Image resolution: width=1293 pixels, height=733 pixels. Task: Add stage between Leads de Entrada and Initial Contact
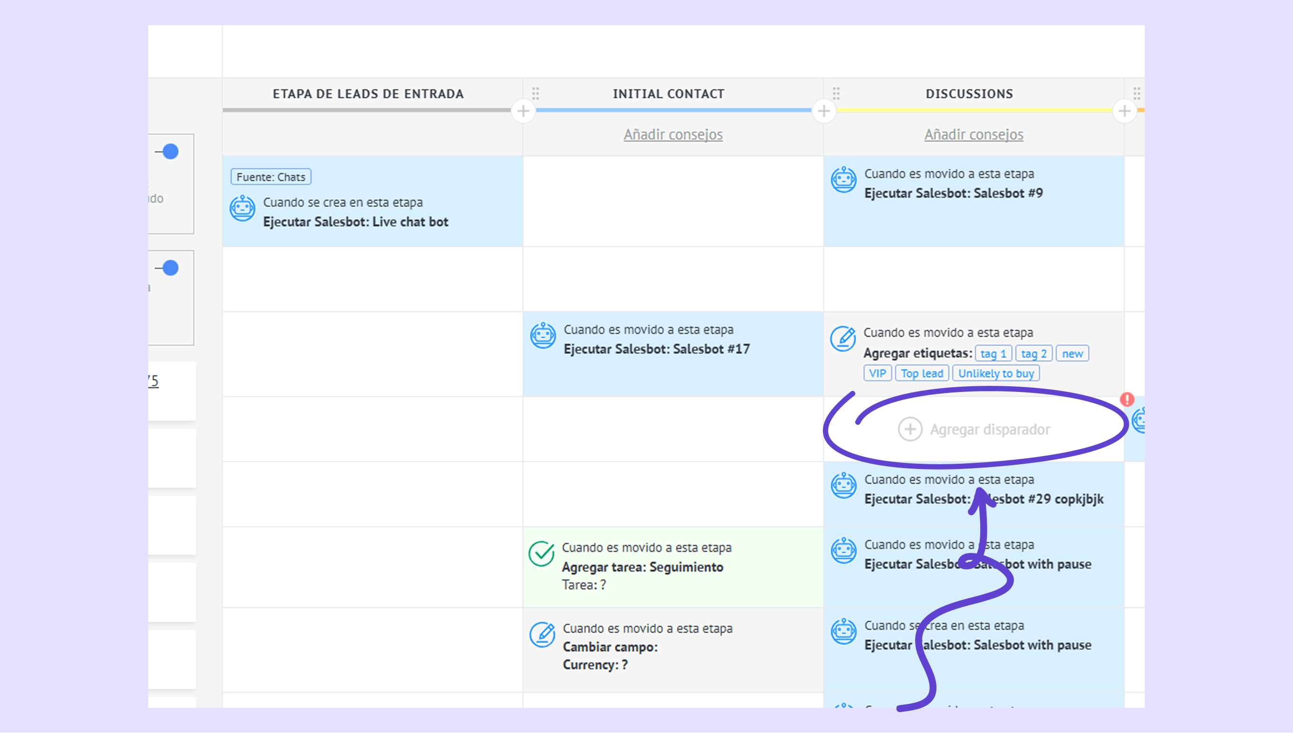523,111
